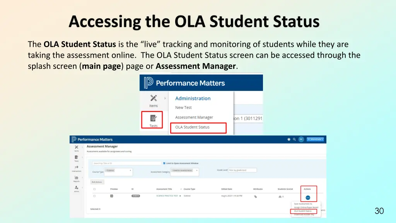Sort by the Assessment Title column
Screen dimensions: 396x223
[x=164, y=189]
